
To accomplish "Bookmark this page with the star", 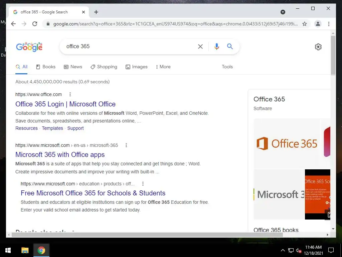I will click(305, 24).
